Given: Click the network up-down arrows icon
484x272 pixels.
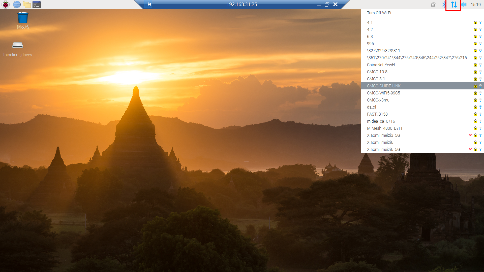Looking at the screenshot, I should (453, 5).
